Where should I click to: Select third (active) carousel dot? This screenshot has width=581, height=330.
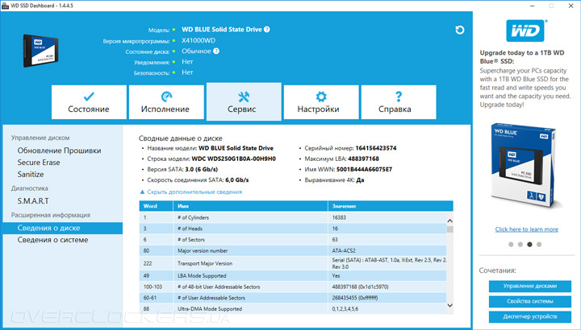coord(529,244)
